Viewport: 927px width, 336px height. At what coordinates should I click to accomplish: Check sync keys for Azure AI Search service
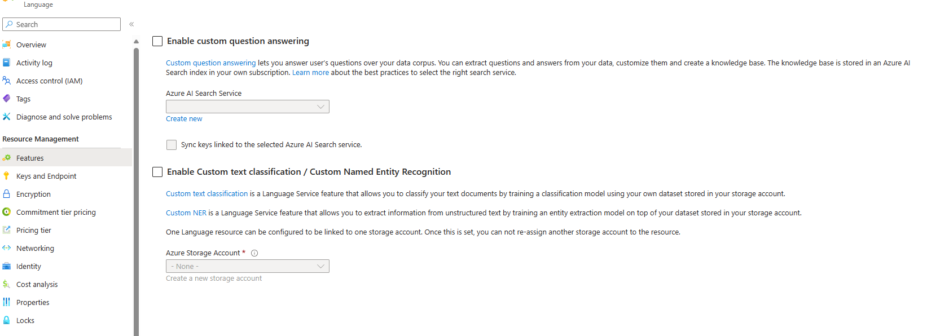(171, 144)
